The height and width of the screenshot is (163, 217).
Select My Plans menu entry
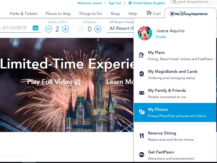[175, 56]
